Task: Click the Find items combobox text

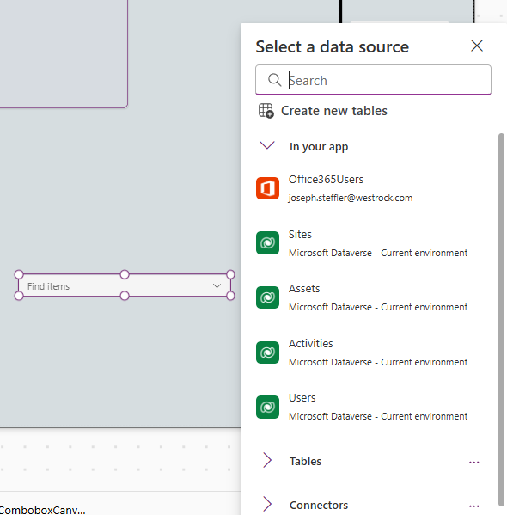Action: coord(49,286)
